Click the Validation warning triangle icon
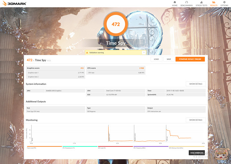Viewport: 231px width, 164px height. [87, 53]
